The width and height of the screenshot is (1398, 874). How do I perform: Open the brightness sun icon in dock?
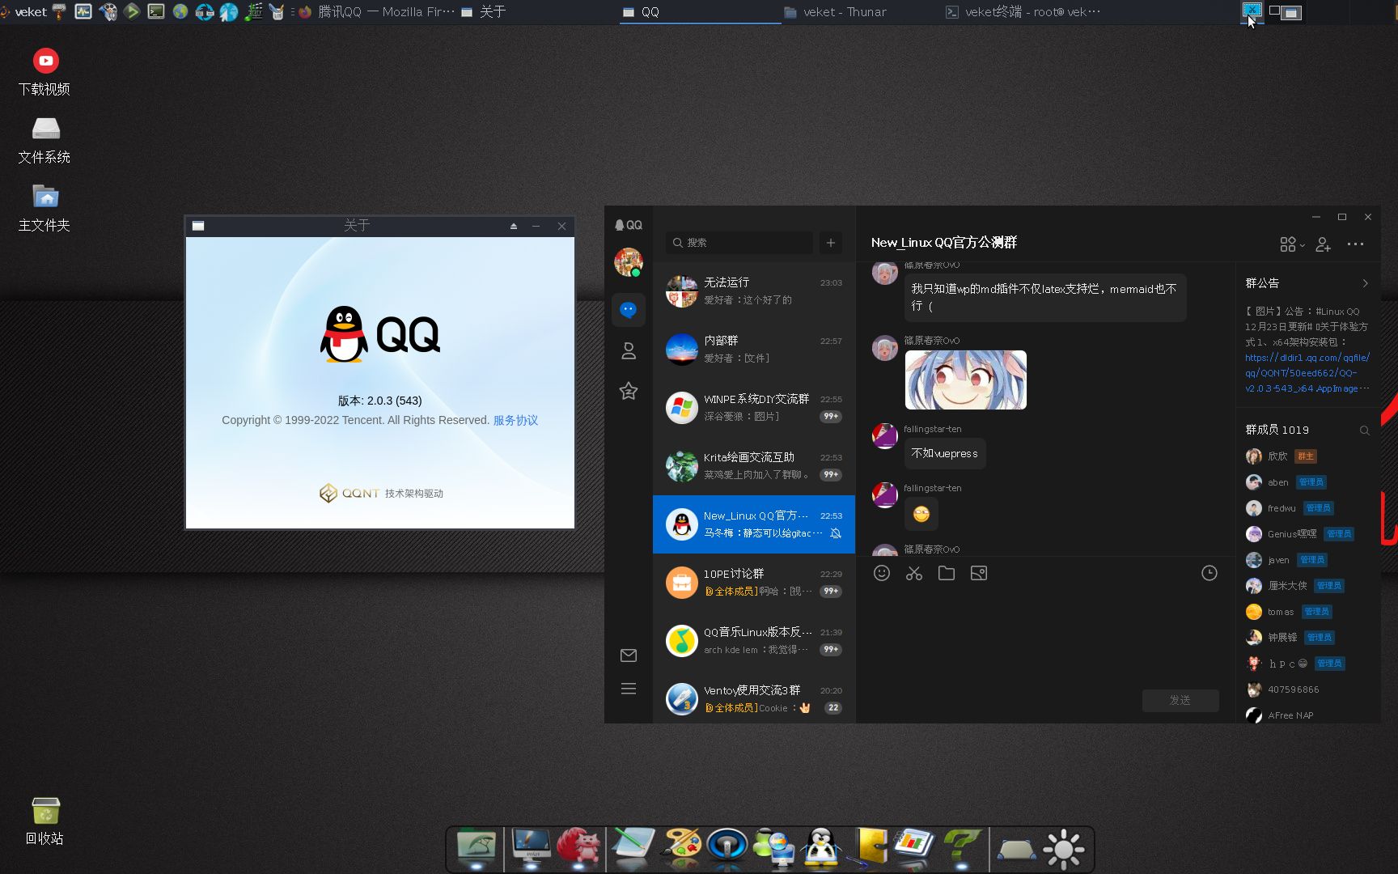(1063, 849)
